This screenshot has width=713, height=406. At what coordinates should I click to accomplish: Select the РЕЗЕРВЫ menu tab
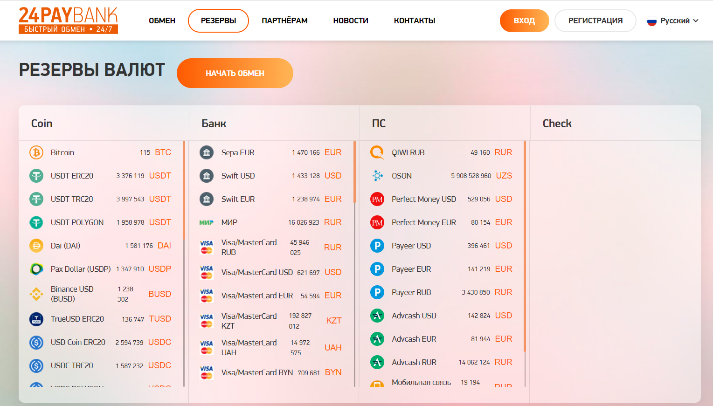click(218, 21)
